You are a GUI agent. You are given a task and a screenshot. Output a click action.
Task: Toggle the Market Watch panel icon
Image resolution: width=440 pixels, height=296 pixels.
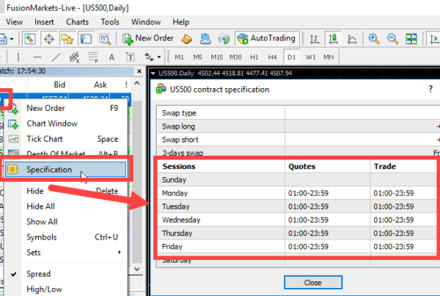coord(30,39)
